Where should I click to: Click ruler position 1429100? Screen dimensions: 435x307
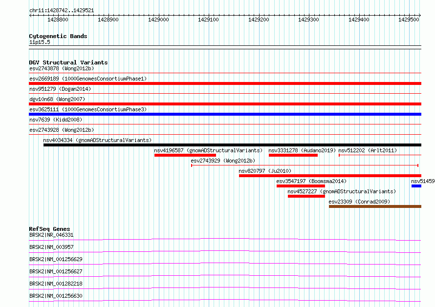point(208,20)
